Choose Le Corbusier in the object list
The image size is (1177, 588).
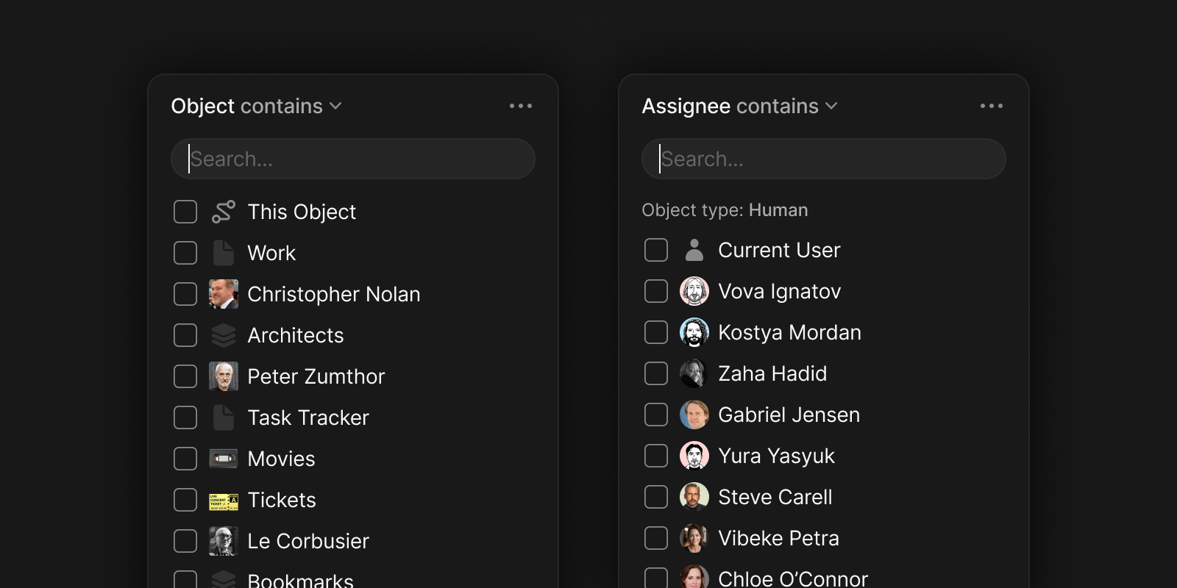(307, 541)
